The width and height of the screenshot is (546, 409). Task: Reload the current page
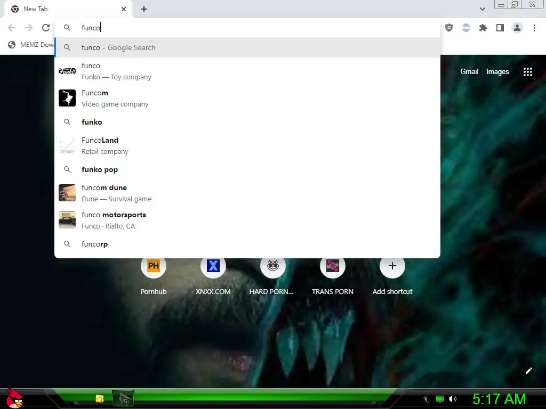pyautogui.click(x=46, y=28)
